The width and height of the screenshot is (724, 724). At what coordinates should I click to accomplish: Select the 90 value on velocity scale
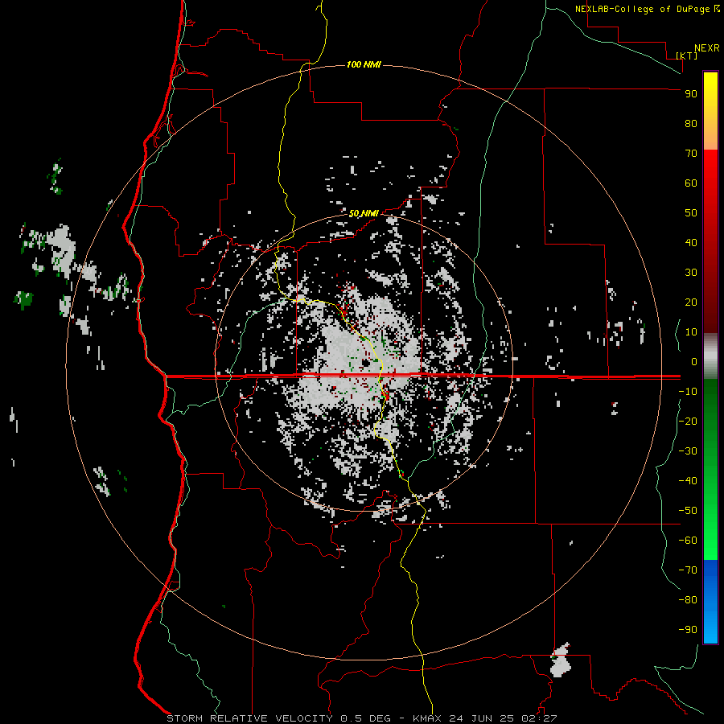click(691, 94)
